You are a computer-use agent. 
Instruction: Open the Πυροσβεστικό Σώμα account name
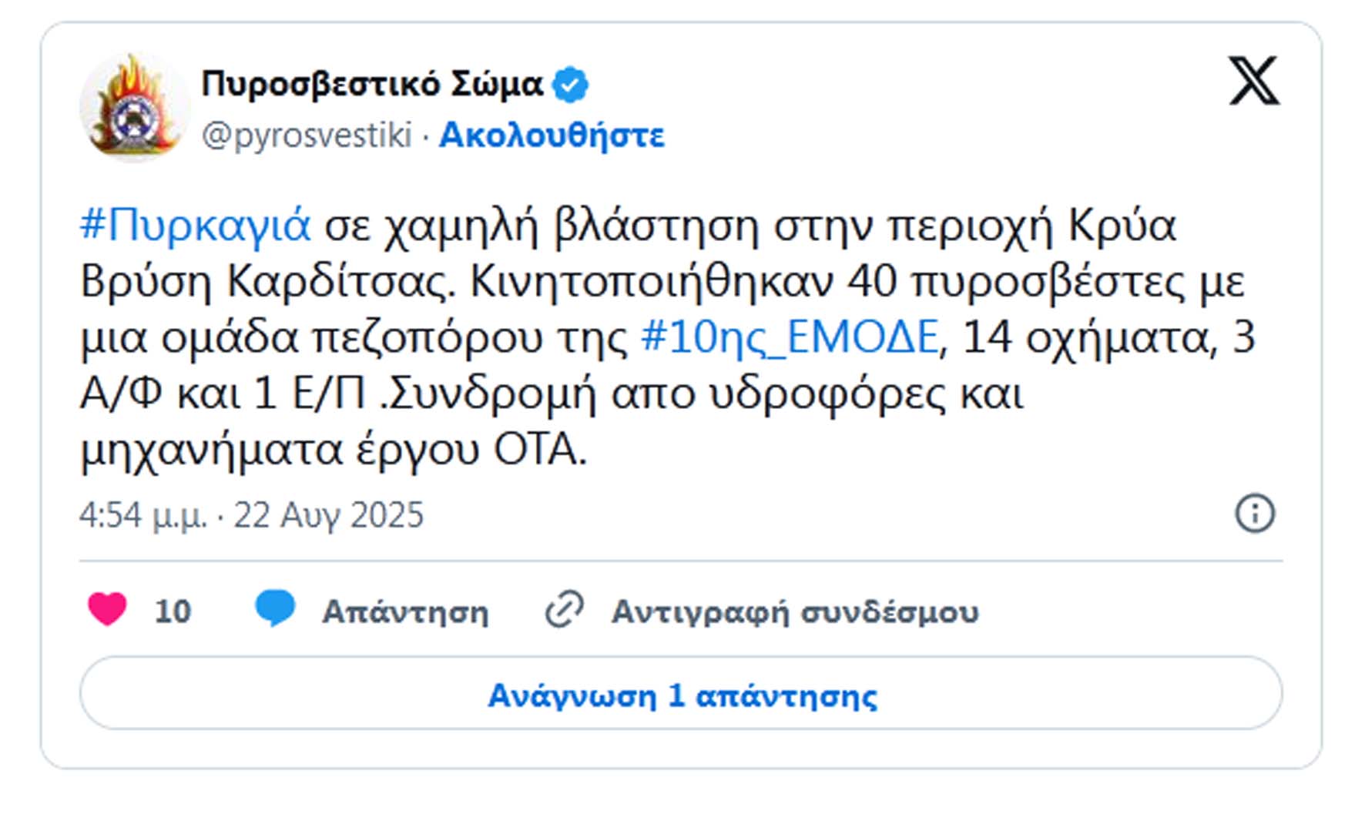pyautogui.click(x=372, y=83)
